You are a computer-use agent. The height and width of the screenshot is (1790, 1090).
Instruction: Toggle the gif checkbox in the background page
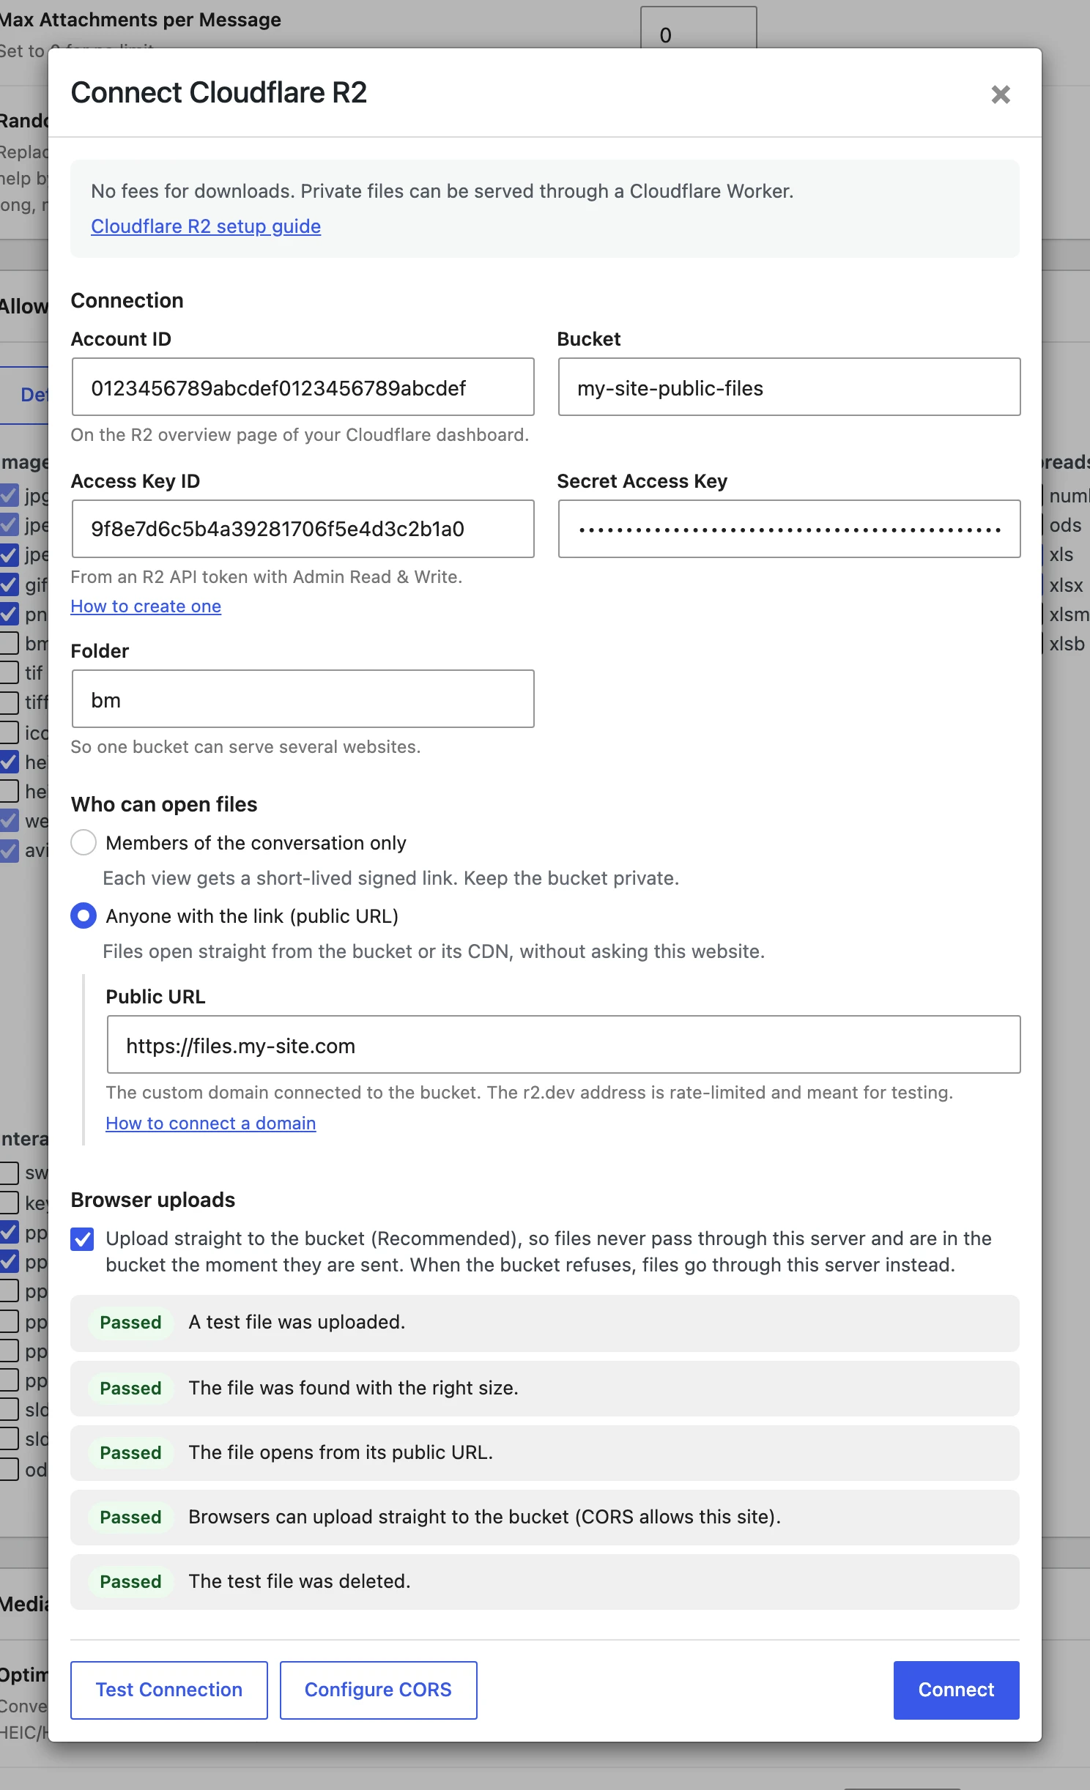point(9,584)
